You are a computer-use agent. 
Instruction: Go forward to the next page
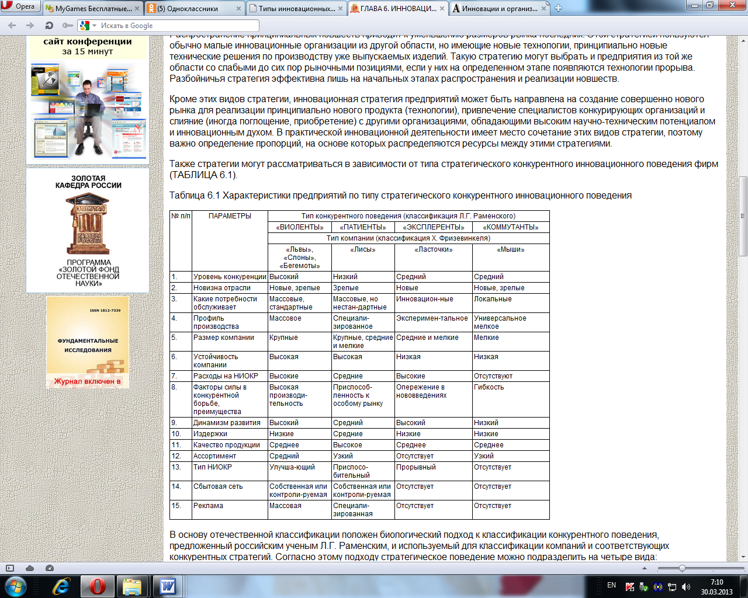(x=30, y=26)
